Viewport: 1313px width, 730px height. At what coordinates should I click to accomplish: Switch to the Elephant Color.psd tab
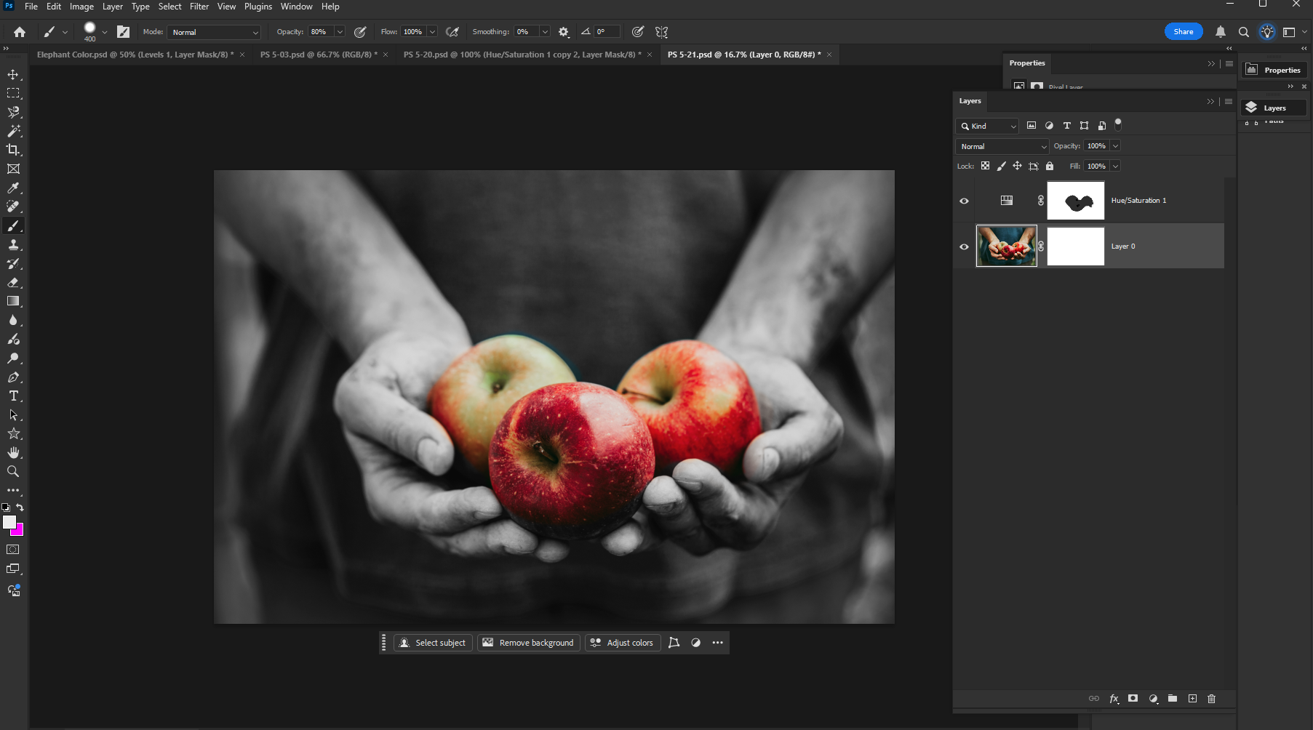[135, 54]
